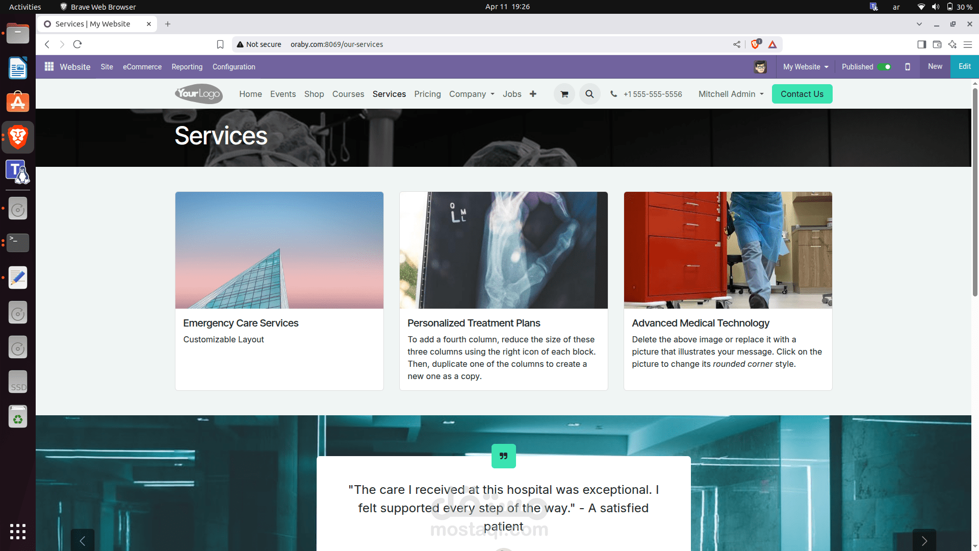
Task: Reload the page
Action: [78, 44]
